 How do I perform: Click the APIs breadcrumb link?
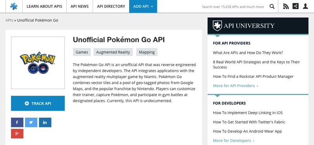click(x=9, y=20)
